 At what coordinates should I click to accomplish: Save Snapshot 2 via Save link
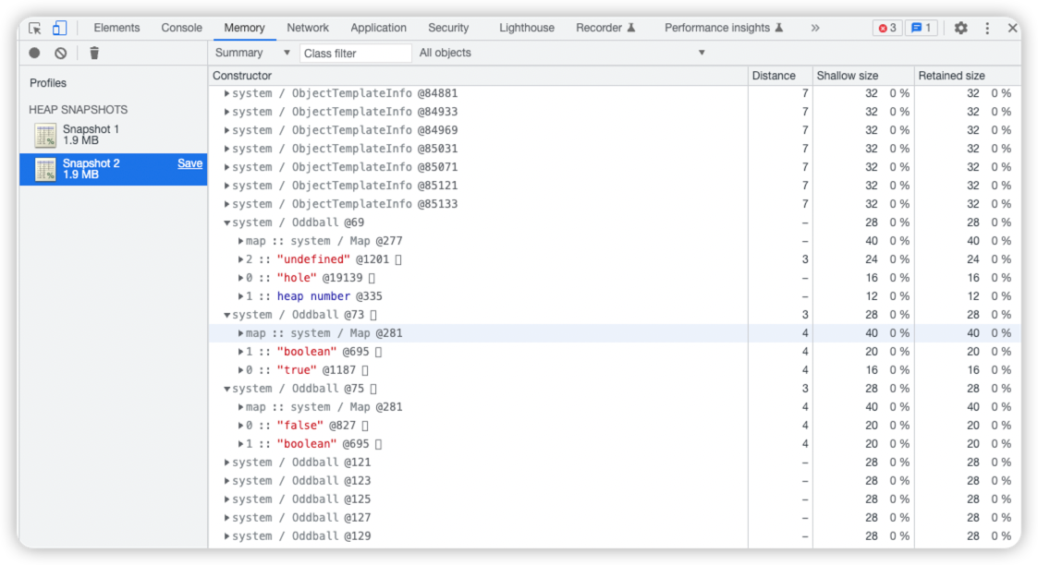[190, 163]
